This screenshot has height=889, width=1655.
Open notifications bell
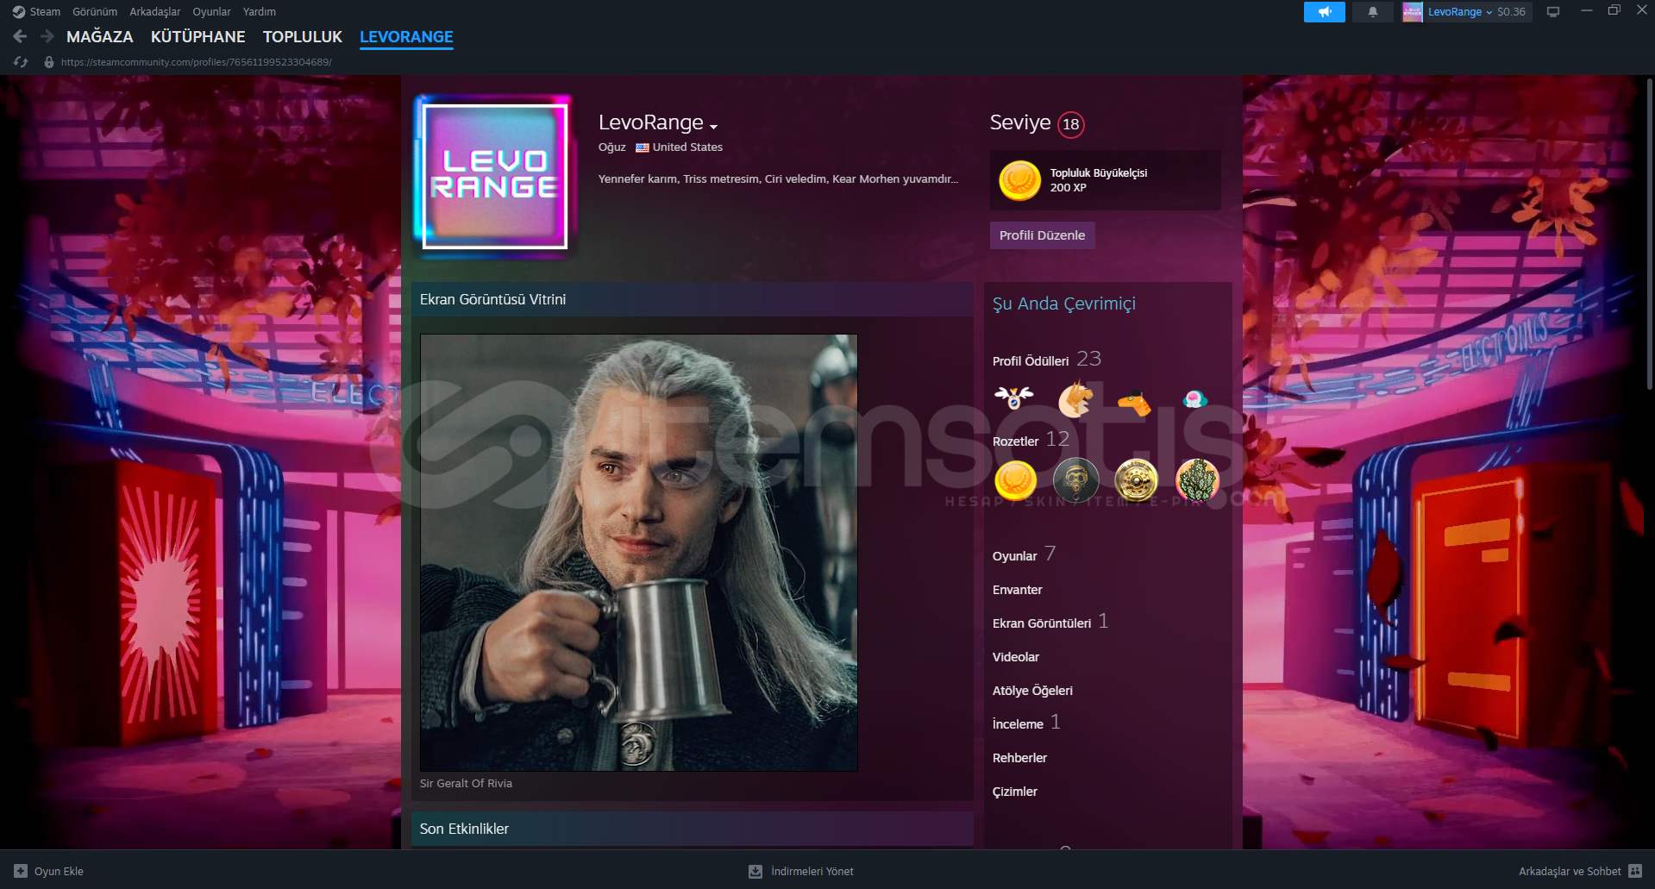[1373, 12]
